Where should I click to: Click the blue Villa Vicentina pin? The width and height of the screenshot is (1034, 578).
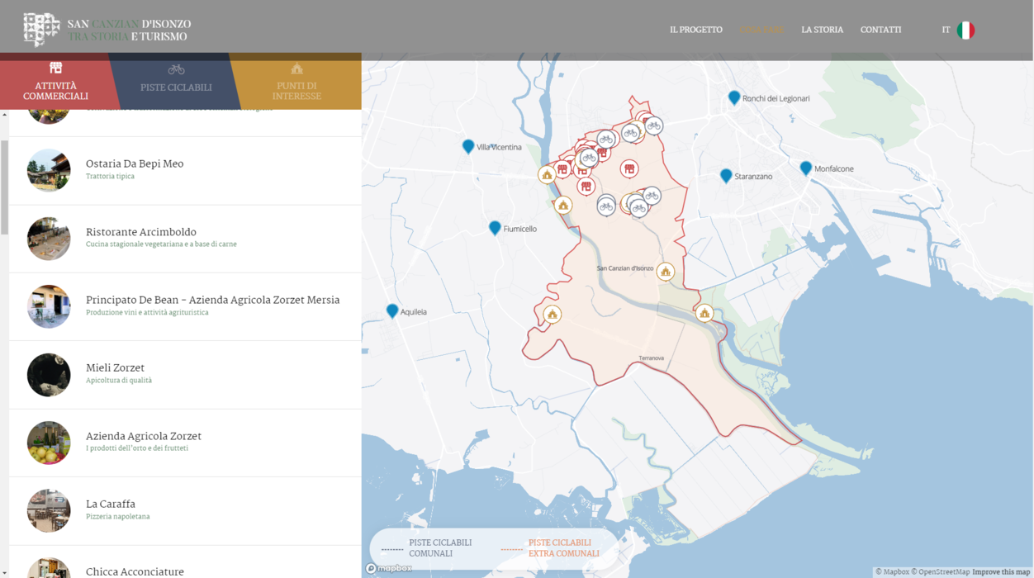468,146
